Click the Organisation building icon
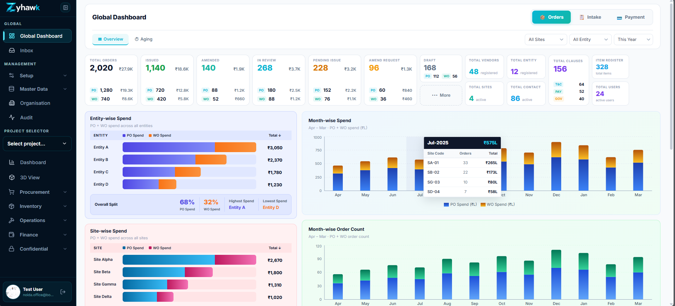 tap(12, 103)
